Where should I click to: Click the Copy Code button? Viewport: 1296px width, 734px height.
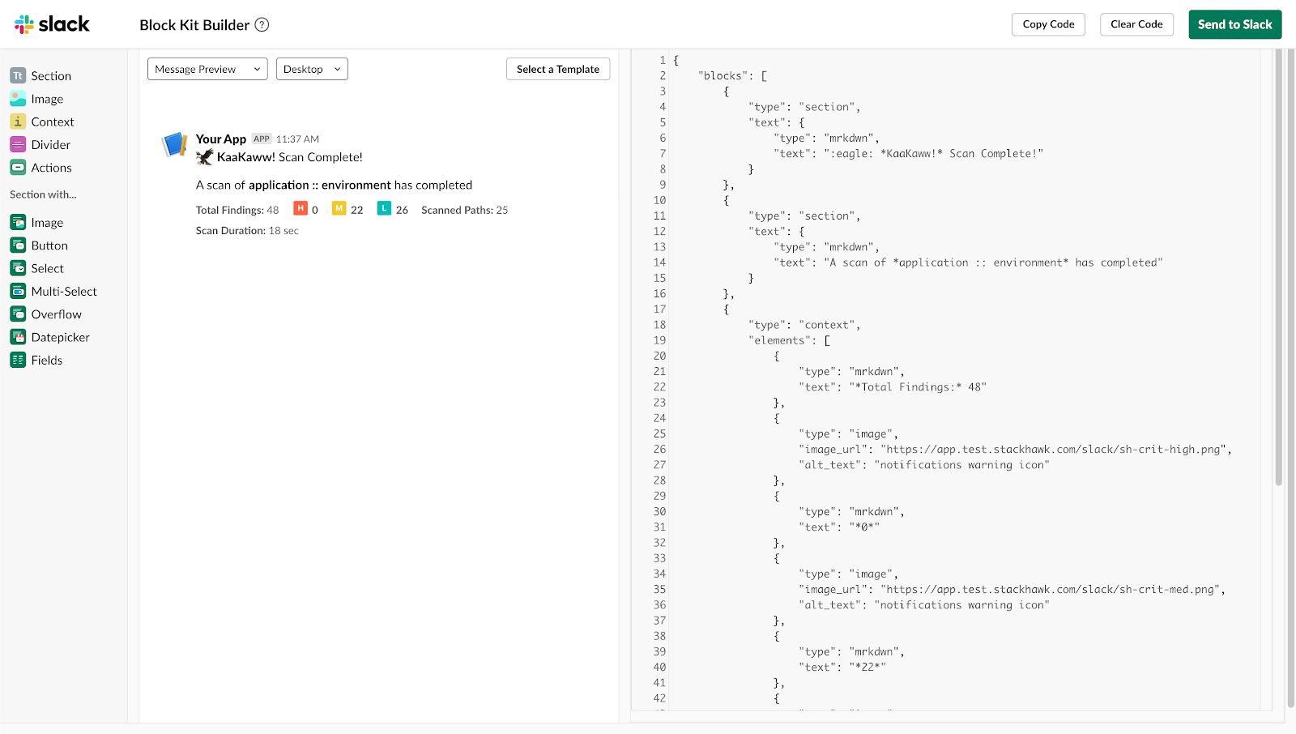tap(1048, 24)
